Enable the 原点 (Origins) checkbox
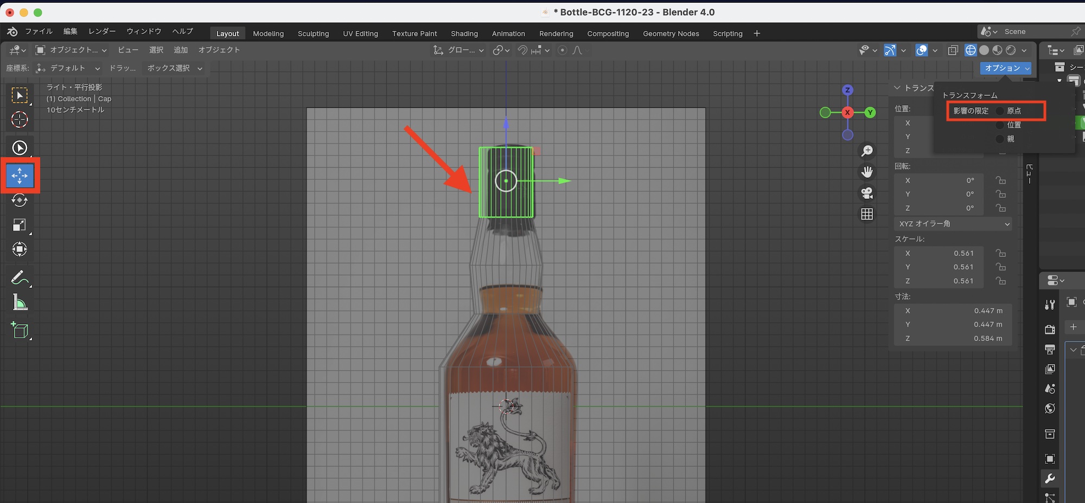Image resolution: width=1085 pixels, height=503 pixels. pos(1000,111)
